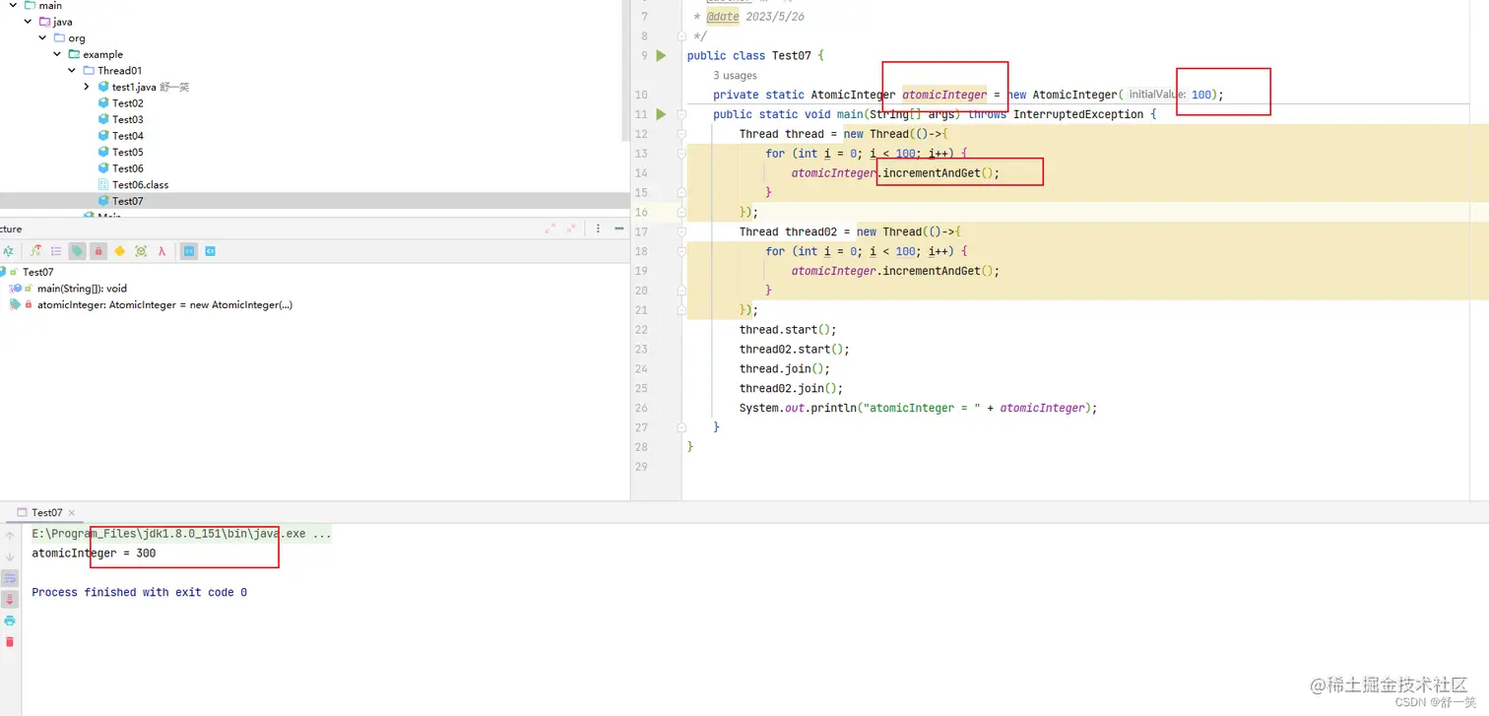Collapse the java folder in project tree

click(x=29, y=21)
